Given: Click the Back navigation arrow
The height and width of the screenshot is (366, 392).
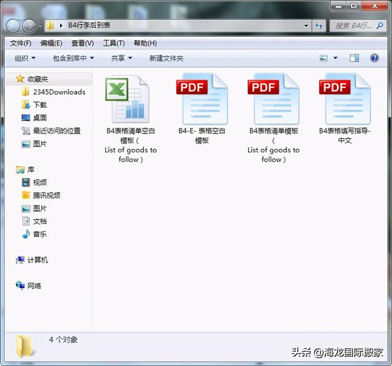Looking at the screenshot, I should point(13,26).
